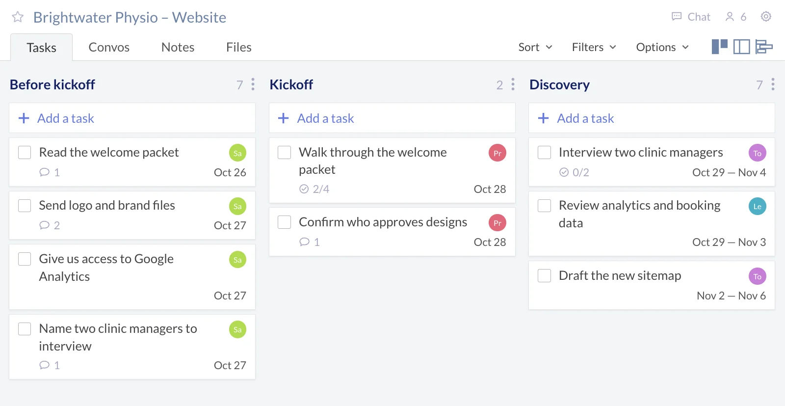Switch to the Convos tab
The image size is (785, 406).
click(109, 47)
